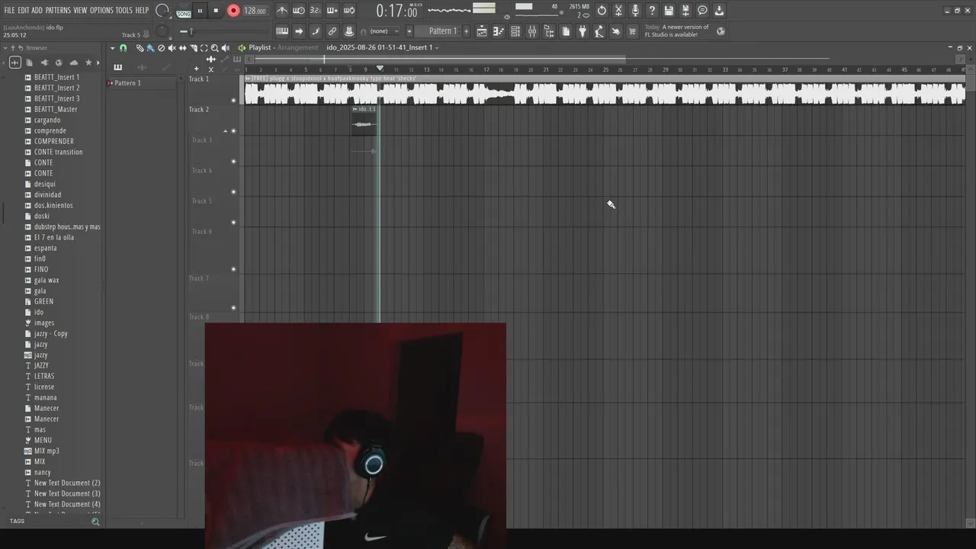Save project with the floppy disk icon

coord(669,11)
